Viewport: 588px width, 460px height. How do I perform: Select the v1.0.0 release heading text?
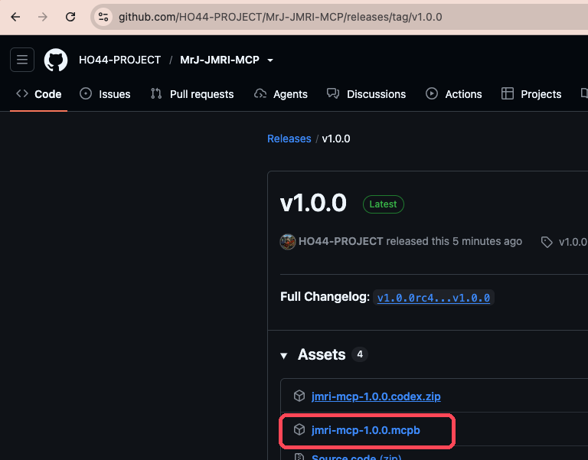point(313,203)
